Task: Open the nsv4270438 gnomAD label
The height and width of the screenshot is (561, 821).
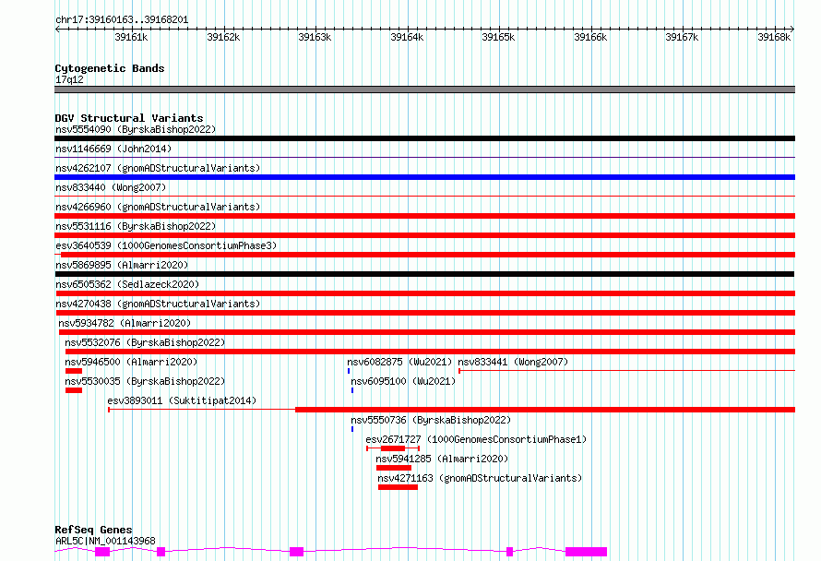Action: click(x=158, y=304)
